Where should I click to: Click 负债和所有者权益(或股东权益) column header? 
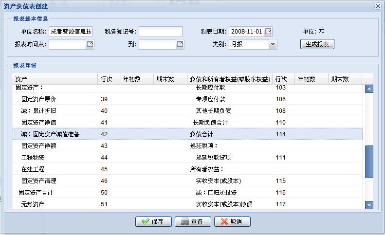click(230, 79)
